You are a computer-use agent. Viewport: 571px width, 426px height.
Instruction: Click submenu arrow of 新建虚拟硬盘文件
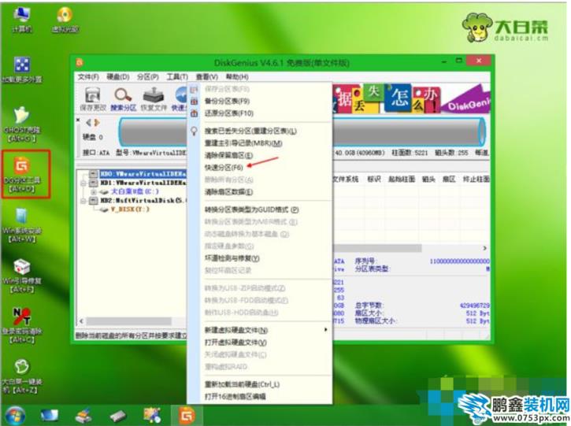click(325, 330)
